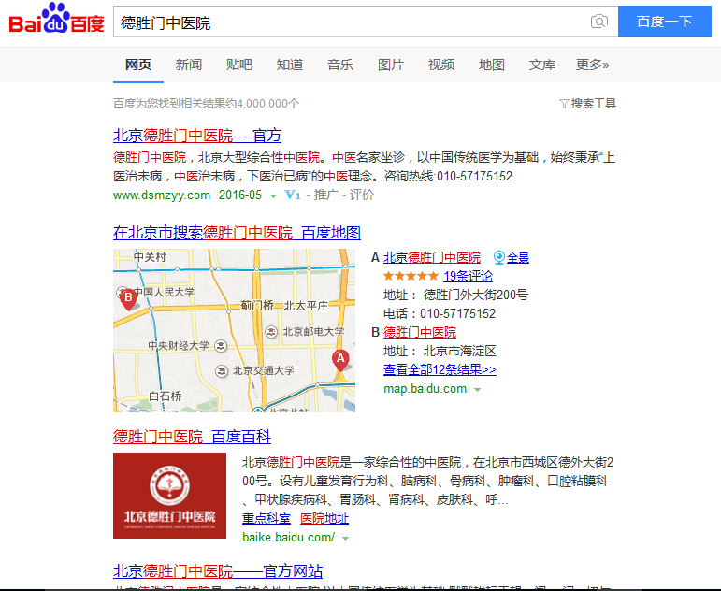Open 查看全部12条结果 link
The width and height of the screenshot is (721, 591).
point(440,369)
